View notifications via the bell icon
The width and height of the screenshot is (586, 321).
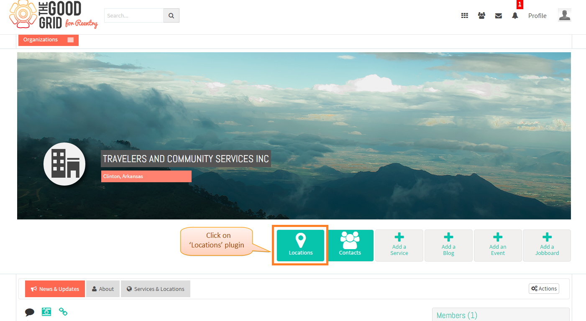coord(515,15)
